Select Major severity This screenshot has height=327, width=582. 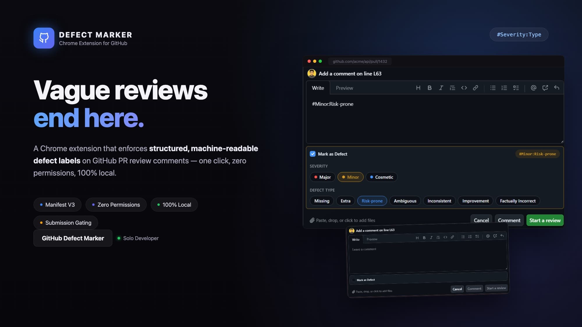point(322,177)
